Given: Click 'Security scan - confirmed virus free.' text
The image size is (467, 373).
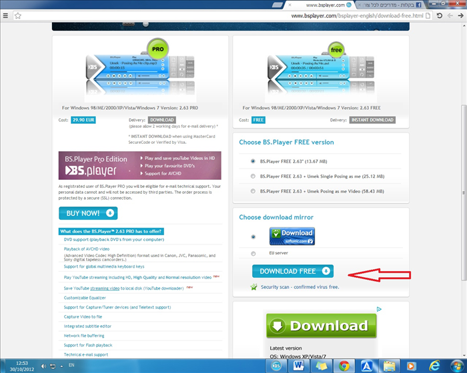Looking at the screenshot, I should (x=300, y=287).
